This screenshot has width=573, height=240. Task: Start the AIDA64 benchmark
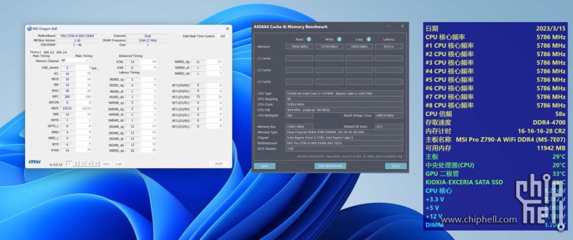[x=330, y=166]
